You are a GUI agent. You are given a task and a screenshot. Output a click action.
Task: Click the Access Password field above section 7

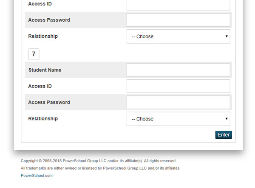[x=178, y=20]
